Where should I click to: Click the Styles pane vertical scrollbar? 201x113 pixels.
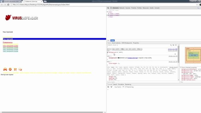click(x=178, y=54)
